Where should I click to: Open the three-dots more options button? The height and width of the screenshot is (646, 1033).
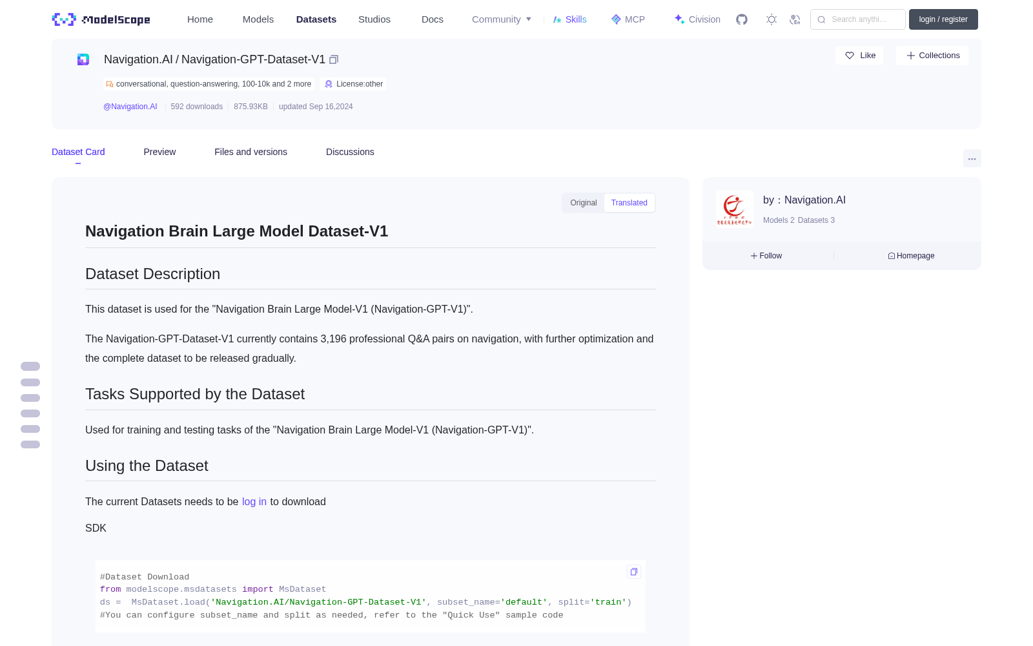coord(972,158)
